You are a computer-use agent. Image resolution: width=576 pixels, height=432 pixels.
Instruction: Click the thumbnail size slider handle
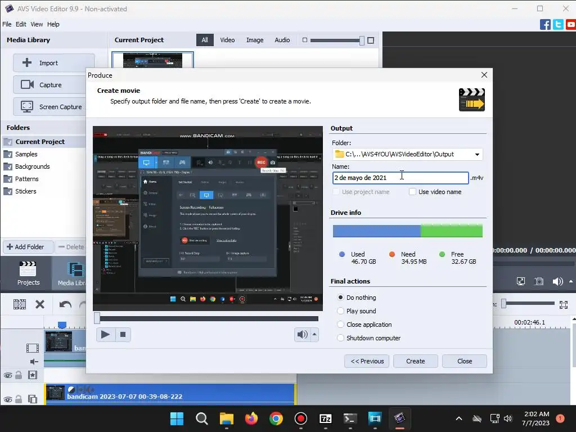pyautogui.click(x=362, y=40)
